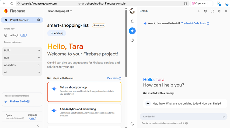Switch to dark mode moon icon

pyautogui.click(x=132, y=124)
